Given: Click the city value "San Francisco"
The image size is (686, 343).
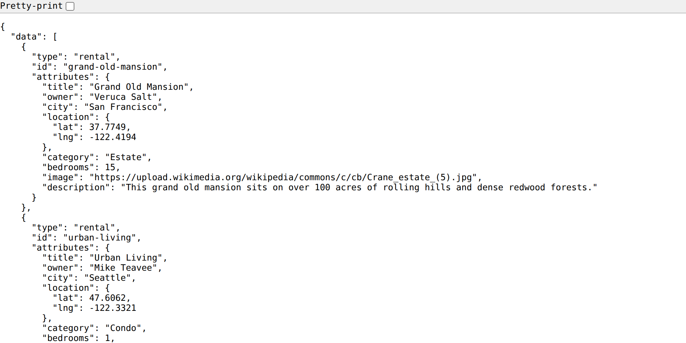Looking at the screenshot, I should pyautogui.click(x=126, y=107).
